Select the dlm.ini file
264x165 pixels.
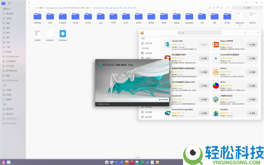point(253,18)
